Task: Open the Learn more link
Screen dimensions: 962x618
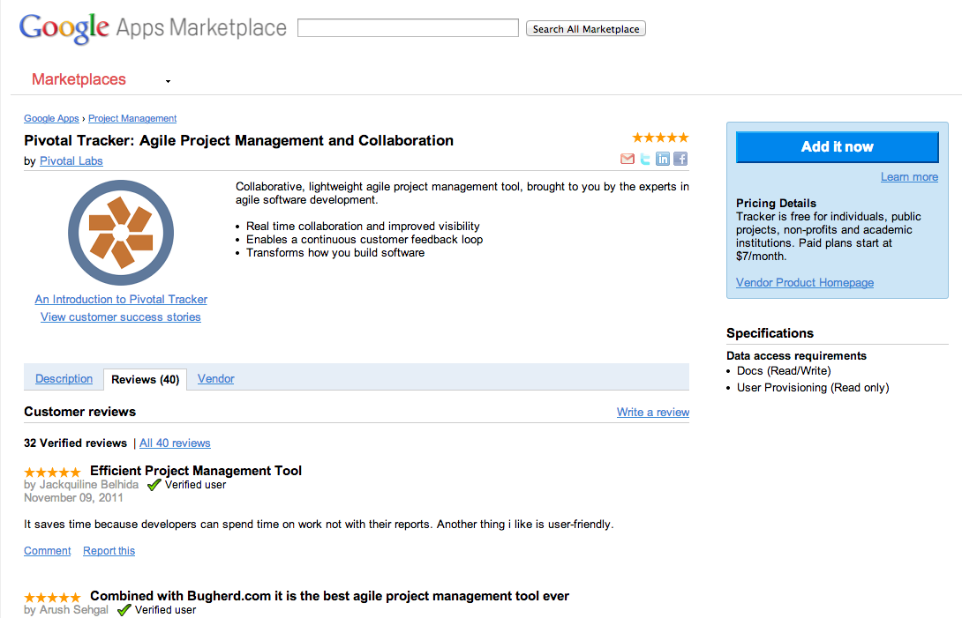Action: click(x=909, y=177)
